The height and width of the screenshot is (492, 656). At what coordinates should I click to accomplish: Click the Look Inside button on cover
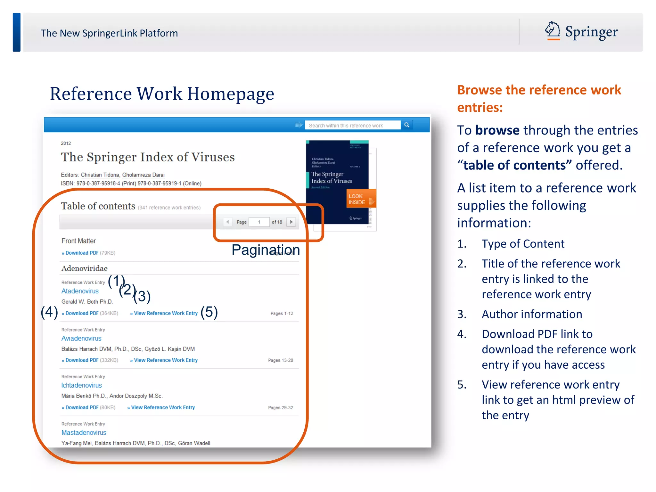[361, 199]
